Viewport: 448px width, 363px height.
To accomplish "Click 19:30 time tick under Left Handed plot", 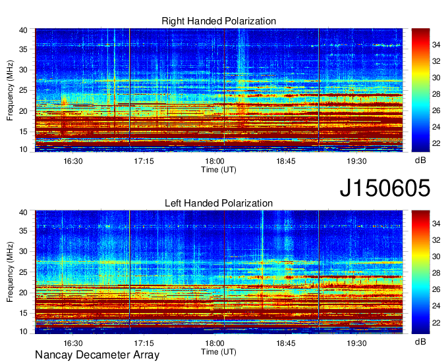I will [356, 343].
